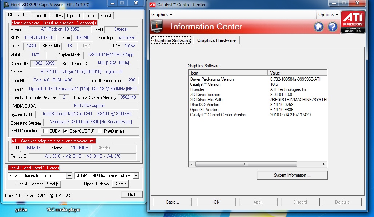Screen dimensions: 374x217
Task: Select the 2D Driver File Path row
Action: pyautogui.click(x=258, y=100)
